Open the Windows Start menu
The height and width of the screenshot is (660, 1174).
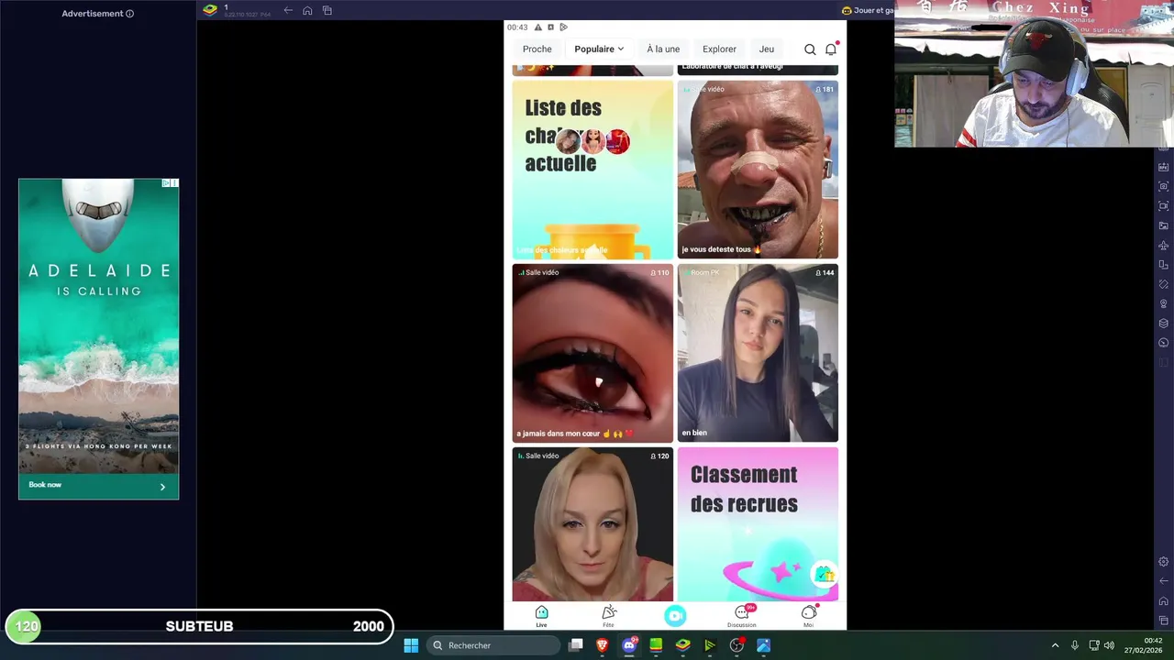click(411, 645)
